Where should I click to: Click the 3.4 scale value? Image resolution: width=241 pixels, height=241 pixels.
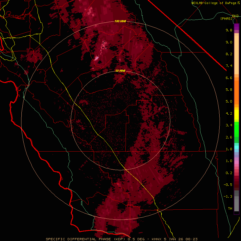tap(229, 125)
